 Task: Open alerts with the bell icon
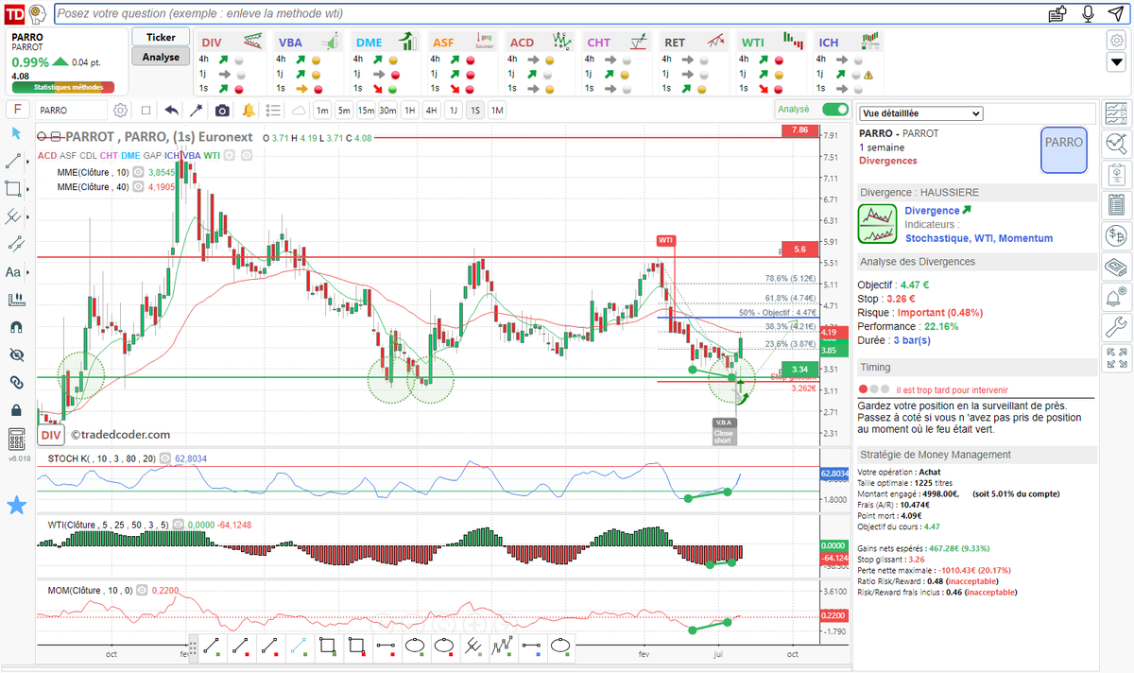pos(249,110)
